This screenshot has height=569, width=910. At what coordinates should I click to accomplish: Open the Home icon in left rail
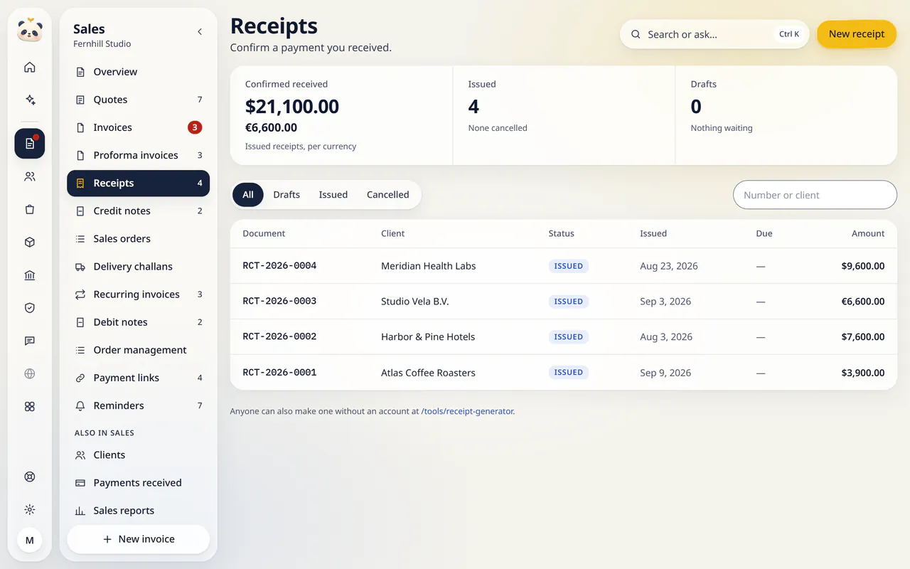(x=30, y=68)
